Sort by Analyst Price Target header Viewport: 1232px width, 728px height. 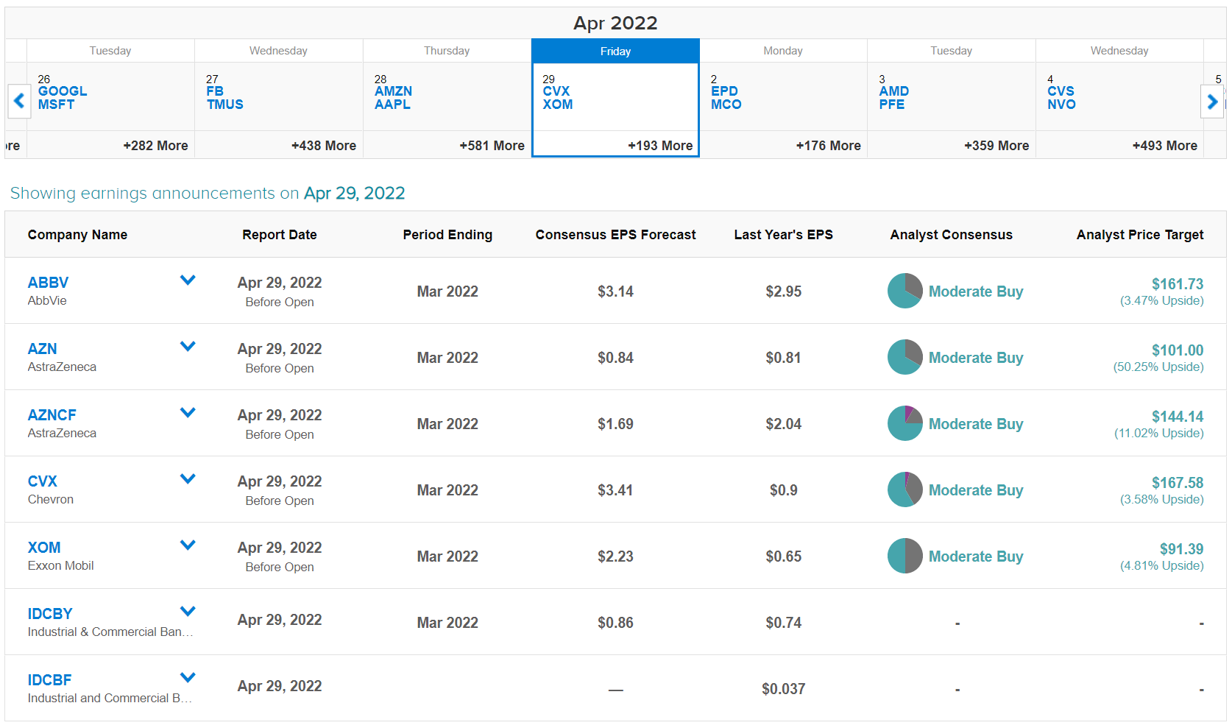click(1140, 235)
